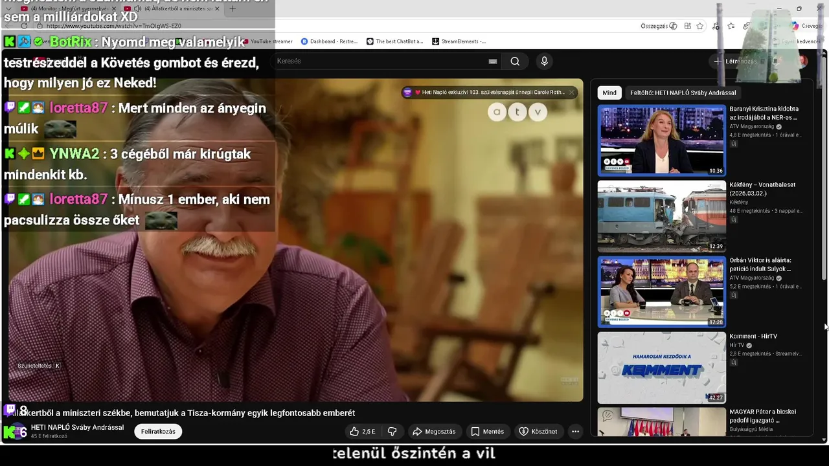Share the video via Megosztás
This screenshot has height=466, width=829.
point(434,432)
